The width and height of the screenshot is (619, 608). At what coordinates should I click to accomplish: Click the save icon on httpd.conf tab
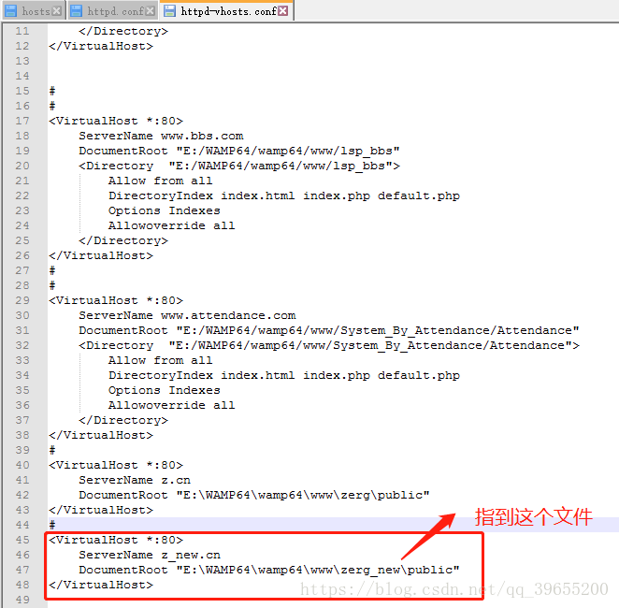pyautogui.click(x=76, y=11)
